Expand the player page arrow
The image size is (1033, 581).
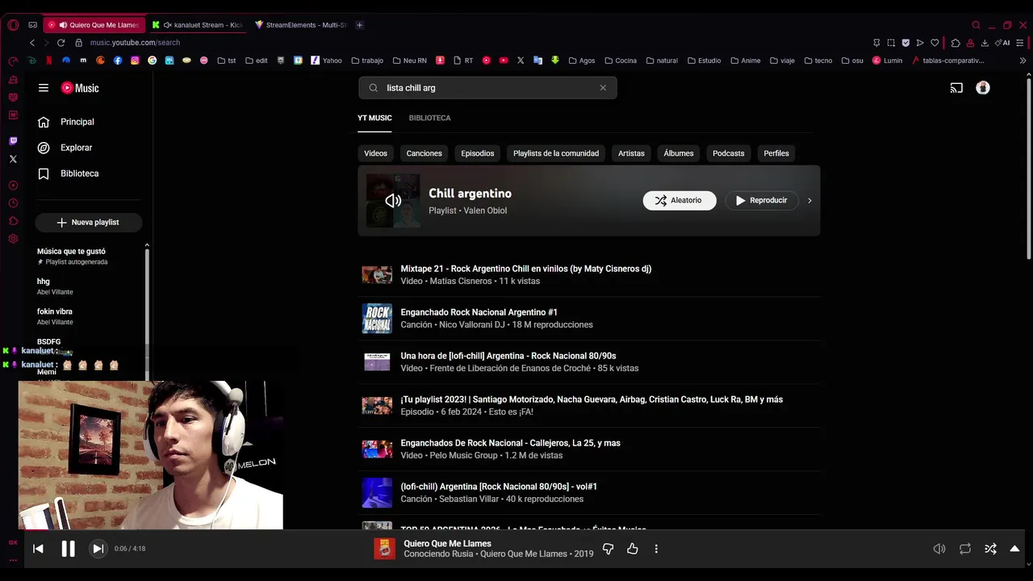pos(1014,549)
